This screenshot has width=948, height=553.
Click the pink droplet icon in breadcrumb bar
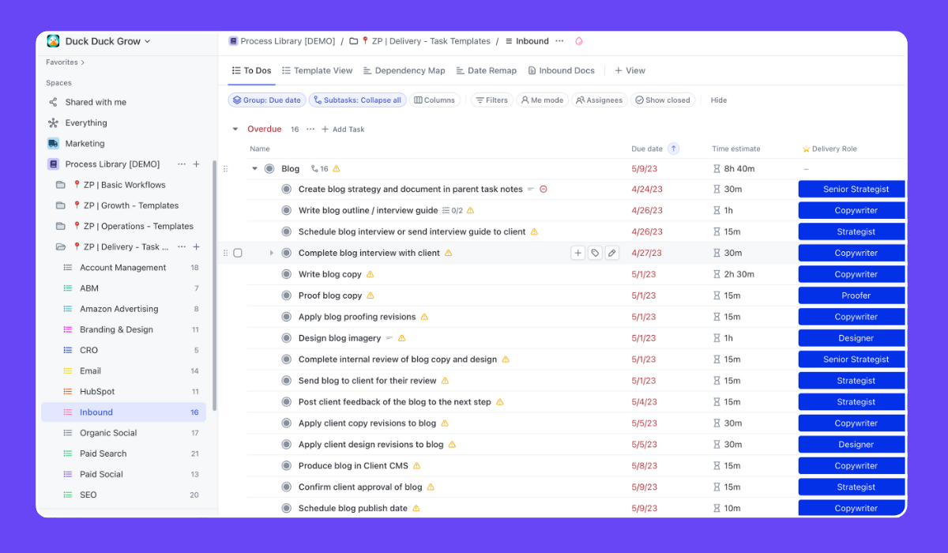pos(579,41)
